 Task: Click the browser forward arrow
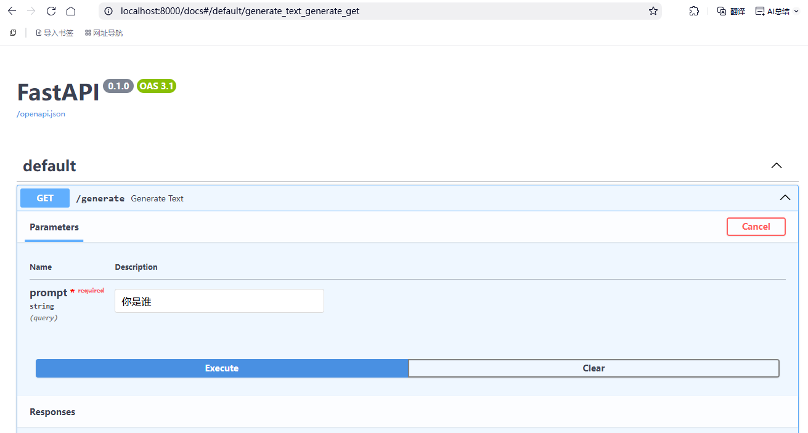point(31,11)
